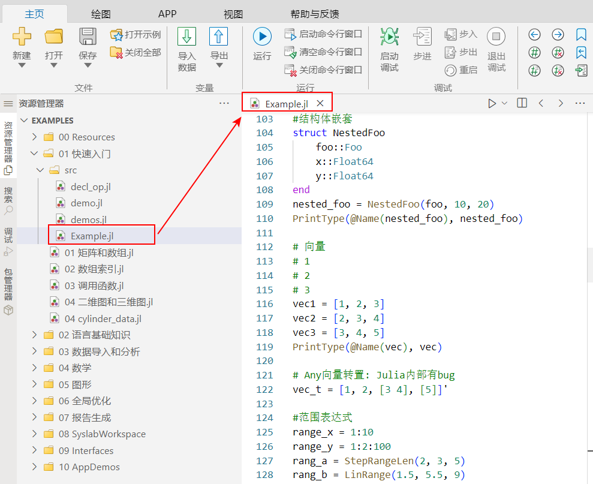
Task: Click the Close All (关闭全部) button
Action: [x=136, y=52]
